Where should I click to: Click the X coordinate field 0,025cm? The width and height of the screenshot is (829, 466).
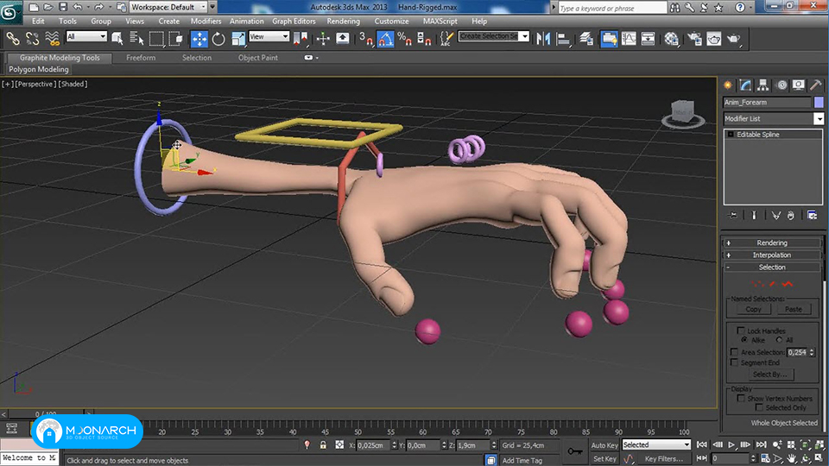tap(373, 445)
